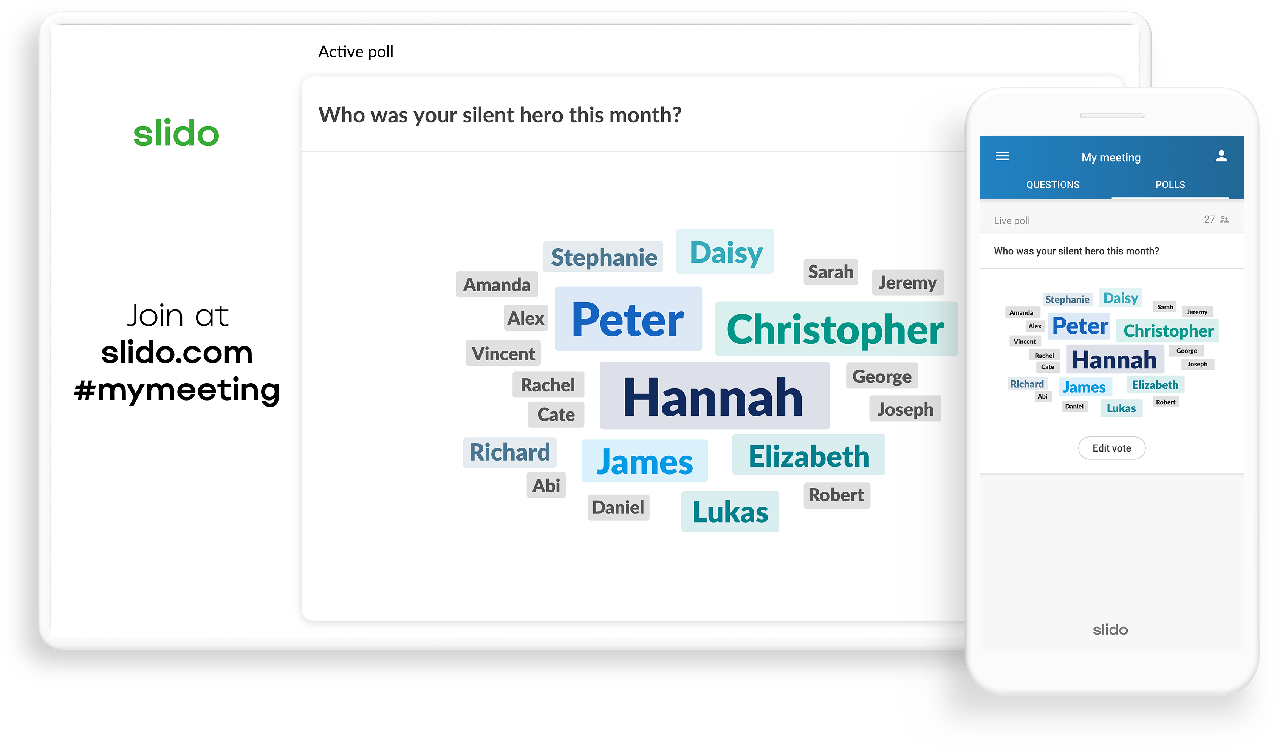1277x750 pixels.
Task: Switch to the Polls tab
Action: [x=1170, y=185]
